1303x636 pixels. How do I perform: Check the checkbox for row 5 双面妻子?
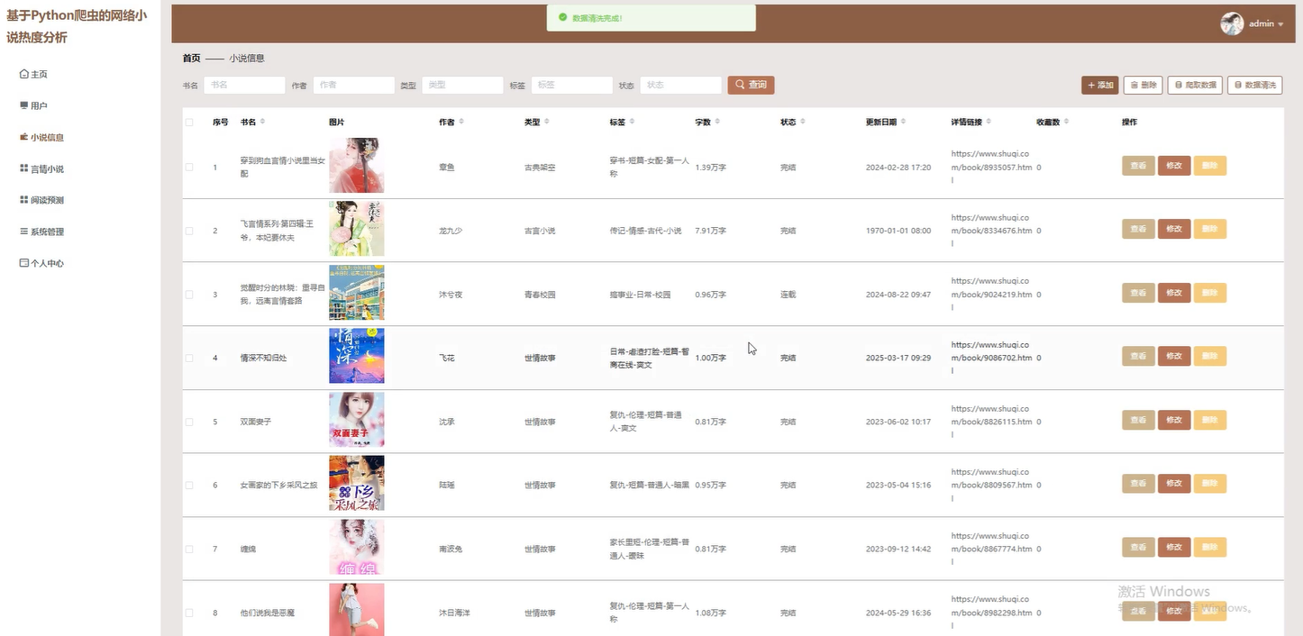click(x=189, y=422)
